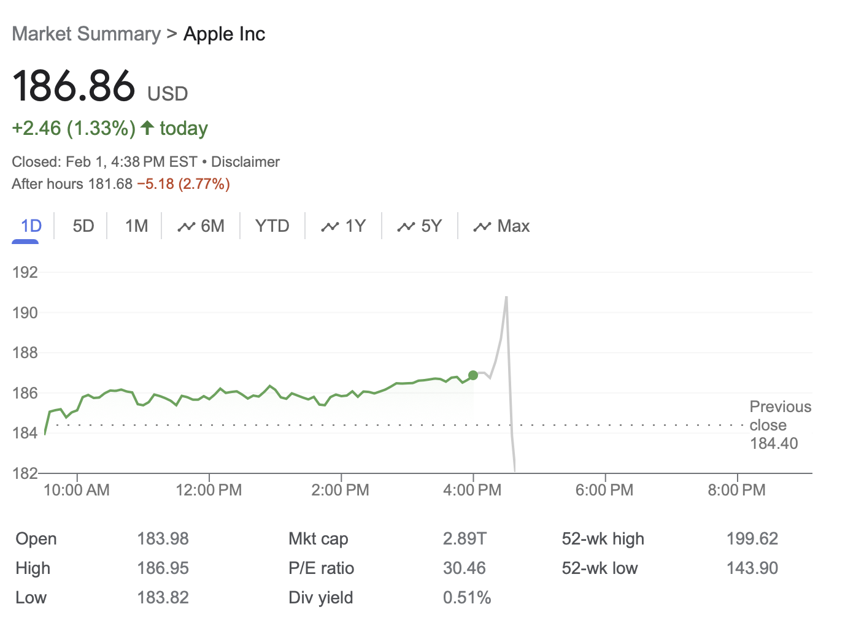Image resolution: width=864 pixels, height=623 pixels.
Task: Select the YTD range tab
Action: pos(272,226)
